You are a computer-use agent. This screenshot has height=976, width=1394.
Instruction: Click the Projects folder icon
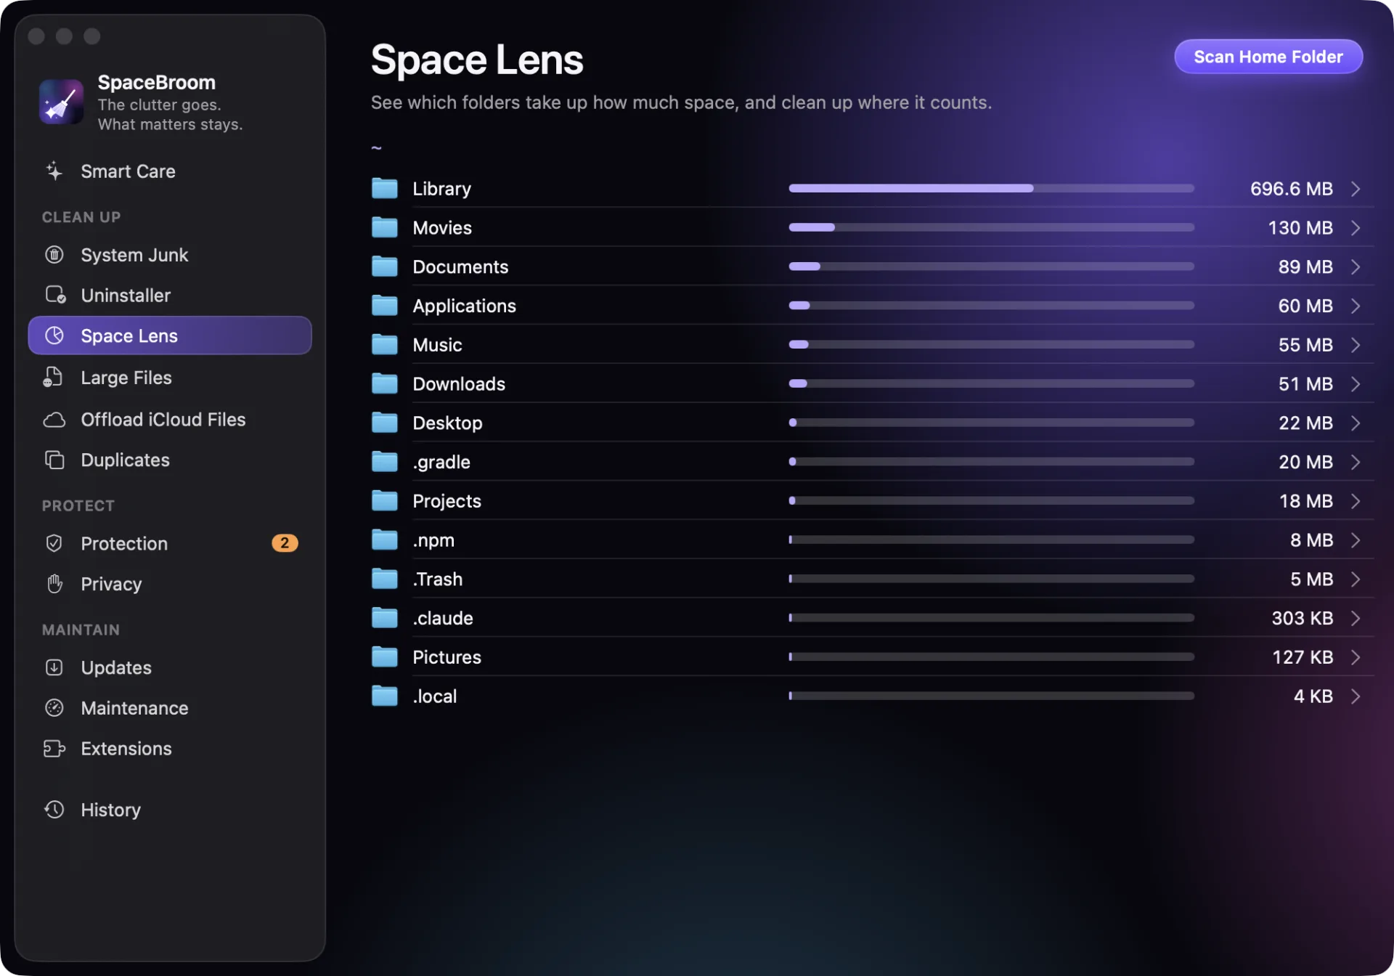click(x=385, y=501)
